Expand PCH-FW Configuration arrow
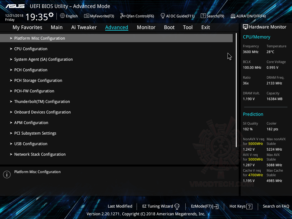Screen dimensions: 292x219 click(11, 91)
